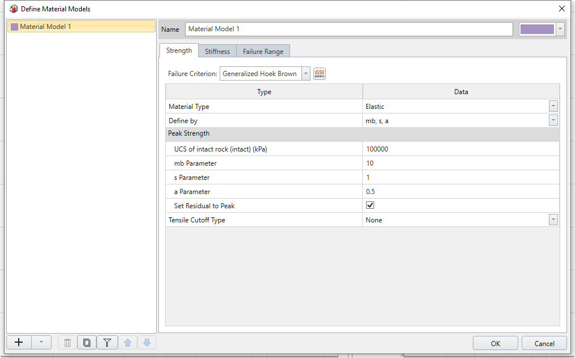
Task: Switch to the Stiffness tab
Action: pyautogui.click(x=217, y=52)
